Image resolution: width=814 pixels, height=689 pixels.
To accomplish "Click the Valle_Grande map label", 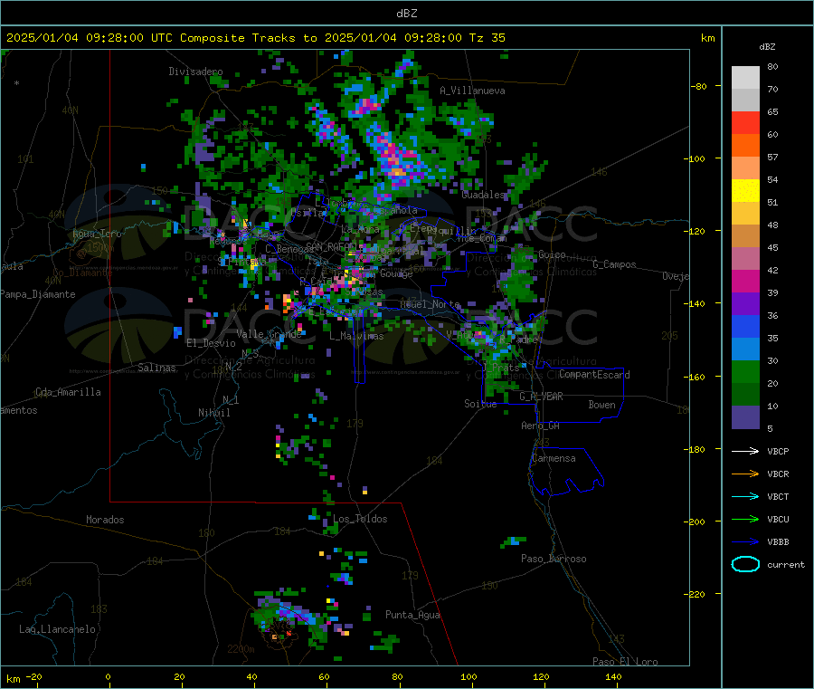I will click(x=269, y=334).
